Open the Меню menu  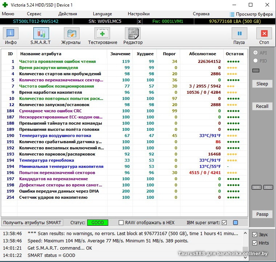click(8, 14)
